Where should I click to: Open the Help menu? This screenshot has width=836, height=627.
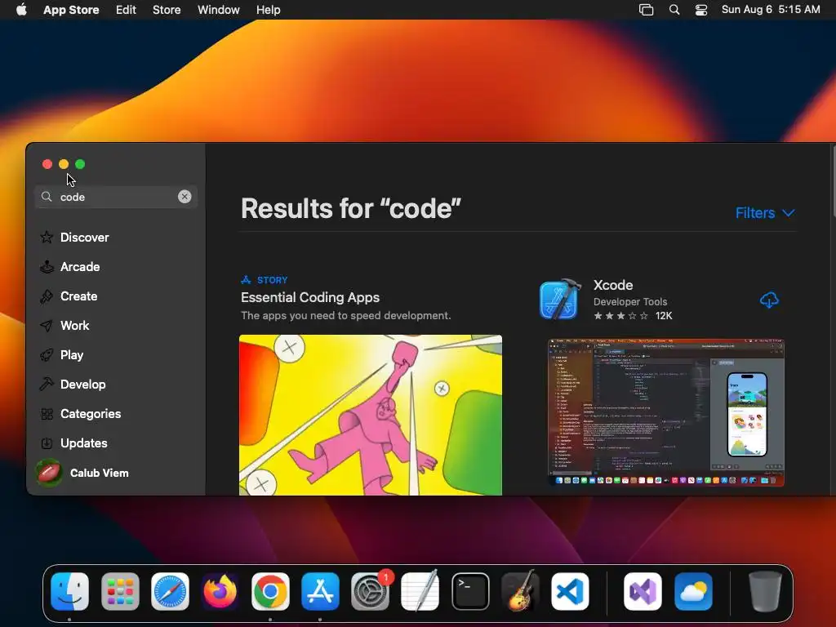(x=268, y=10)
